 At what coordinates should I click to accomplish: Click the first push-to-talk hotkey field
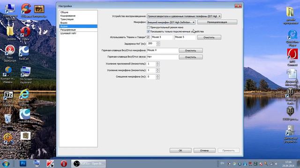pyautogui.click(x=162, y=37)
